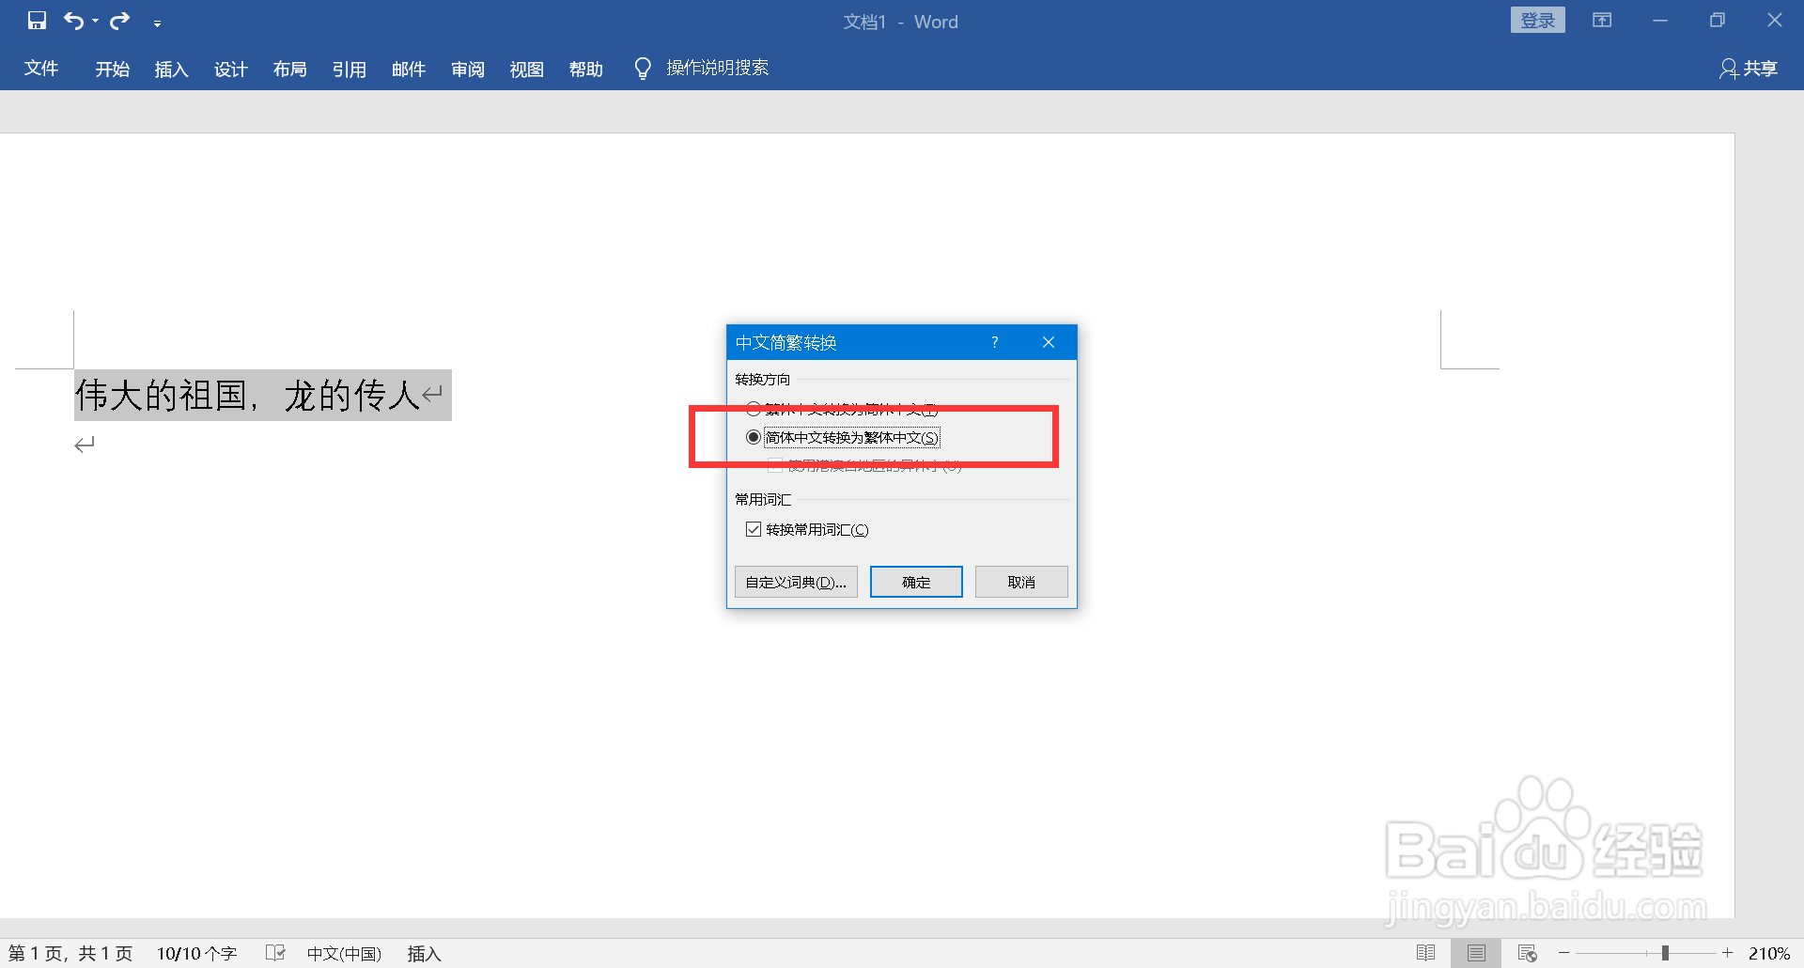Select 简体中文转换为繁体中文 radio button

(753, 437)
